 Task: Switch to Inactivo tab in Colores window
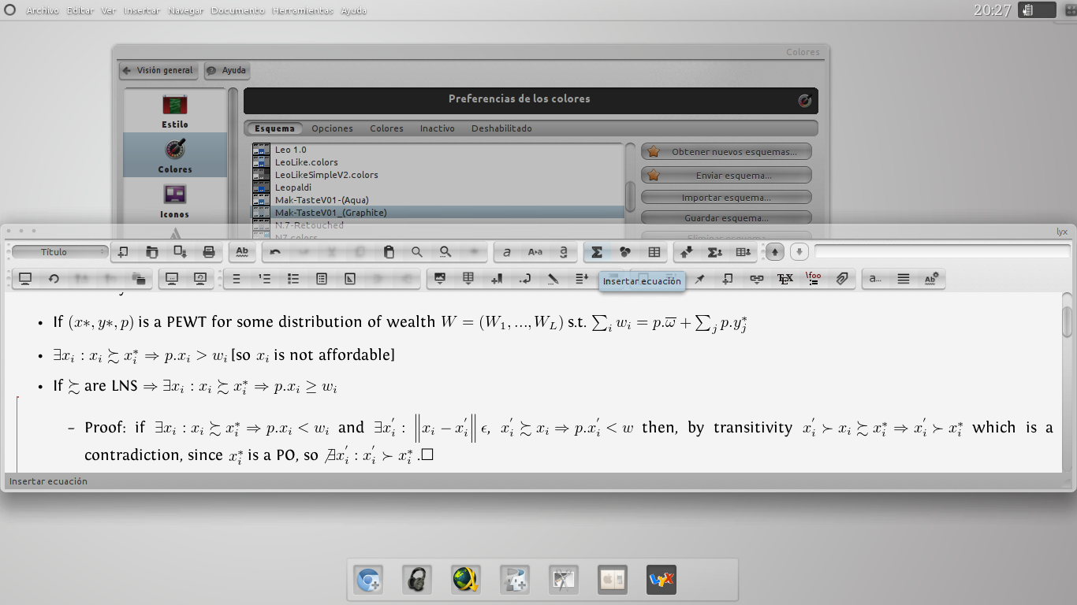437,128
